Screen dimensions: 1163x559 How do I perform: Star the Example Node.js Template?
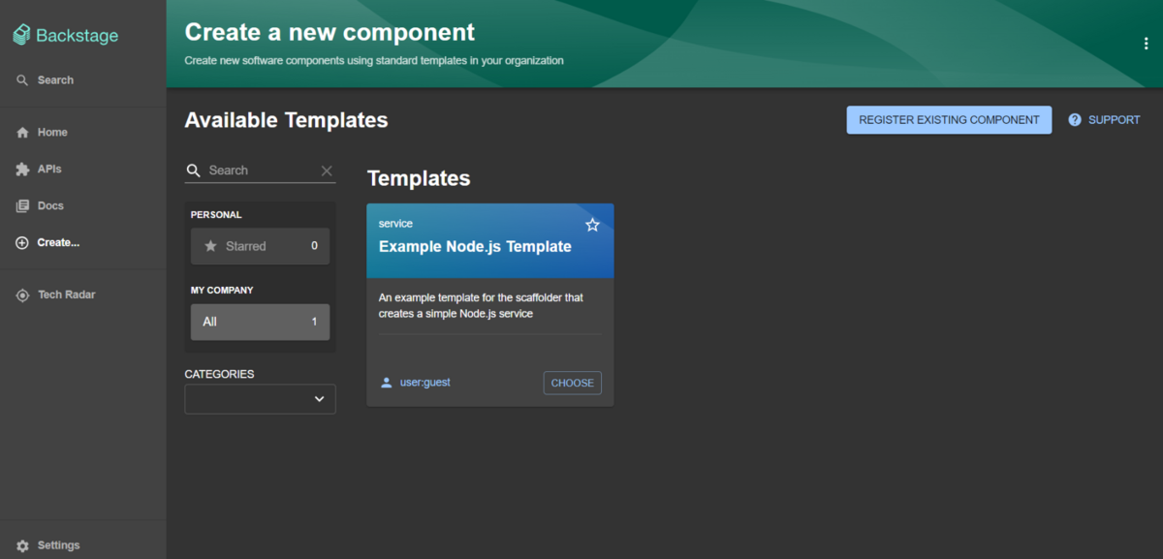tap(593, 225)
